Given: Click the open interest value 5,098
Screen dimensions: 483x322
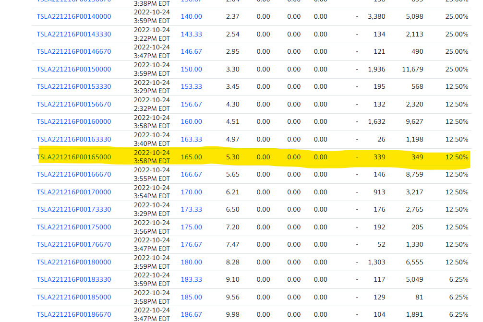Looking at the screenshot, I should (x=415, y=17).
